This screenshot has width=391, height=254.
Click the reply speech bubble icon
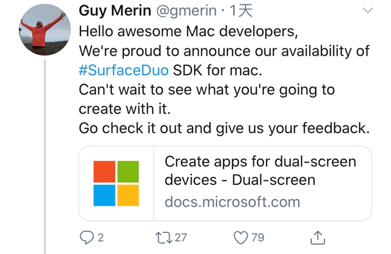click(x=87, y=237)
